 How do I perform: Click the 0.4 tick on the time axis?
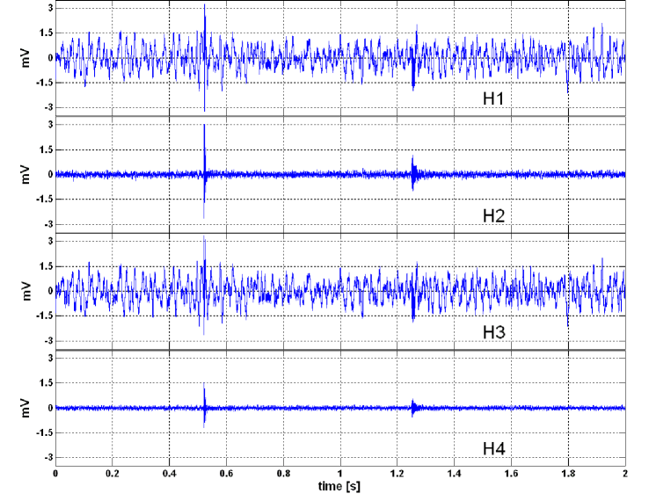(x=170, y=473)
